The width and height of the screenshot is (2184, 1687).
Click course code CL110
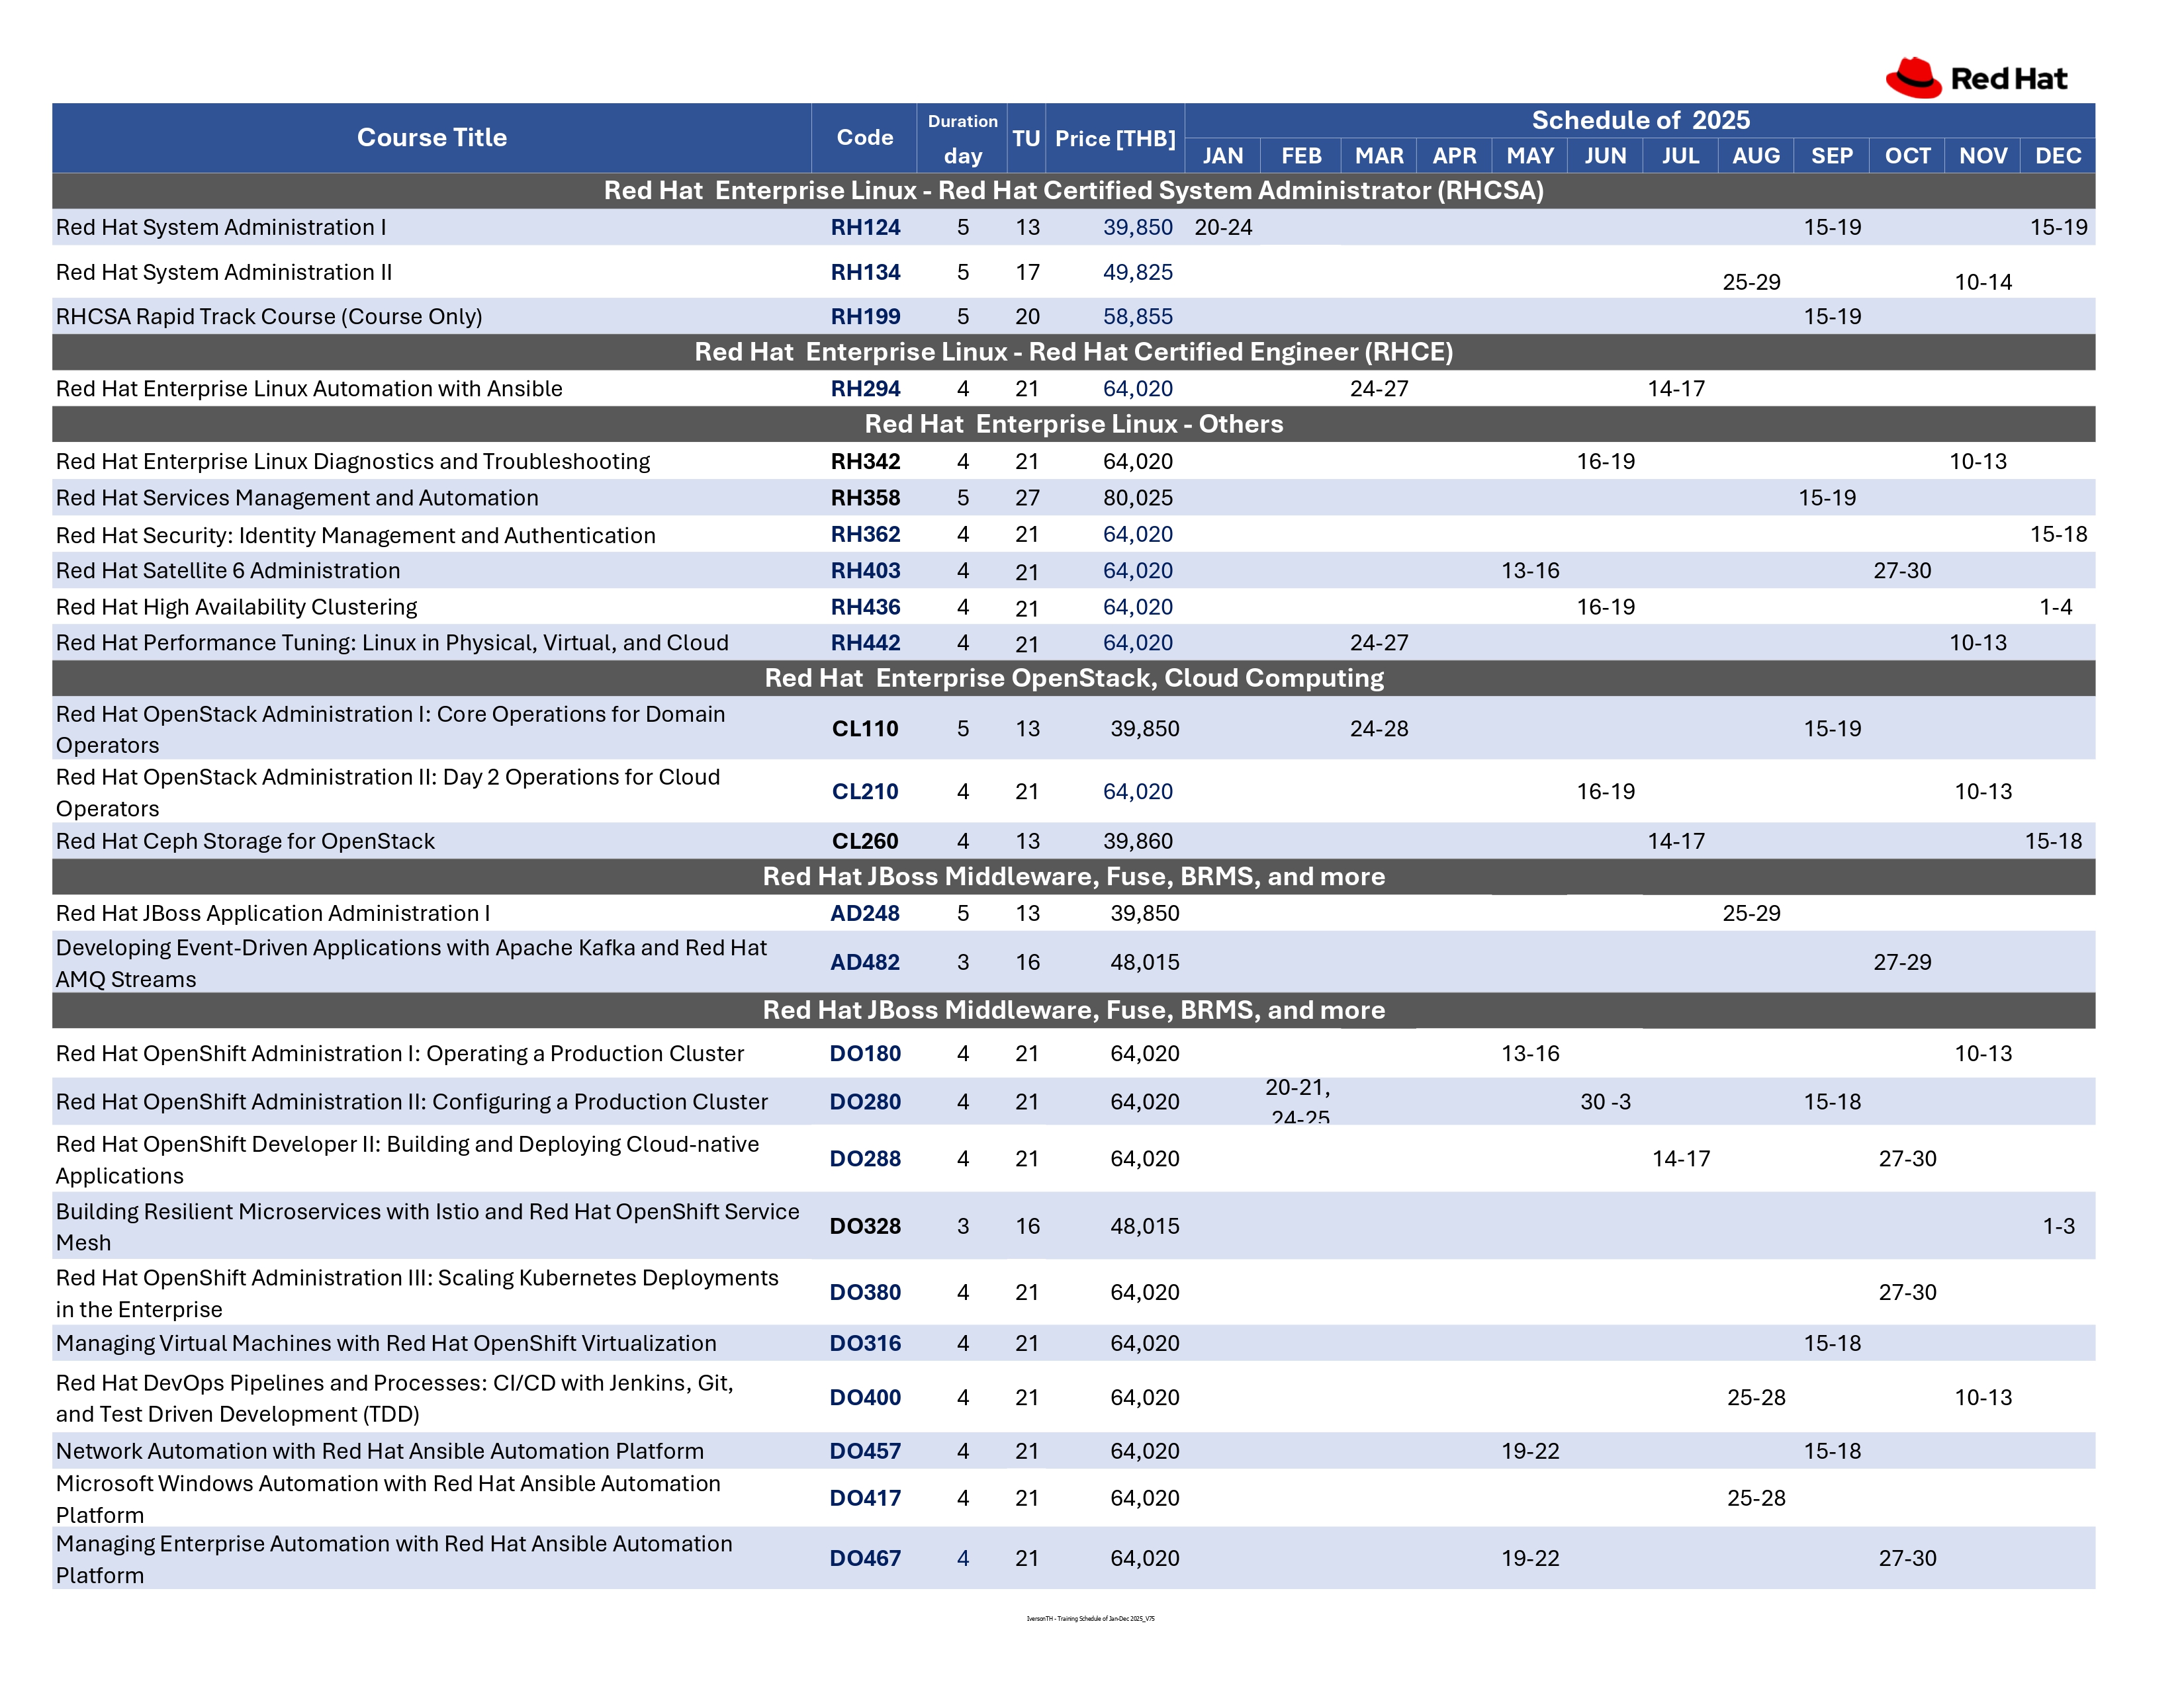point(865,728)
